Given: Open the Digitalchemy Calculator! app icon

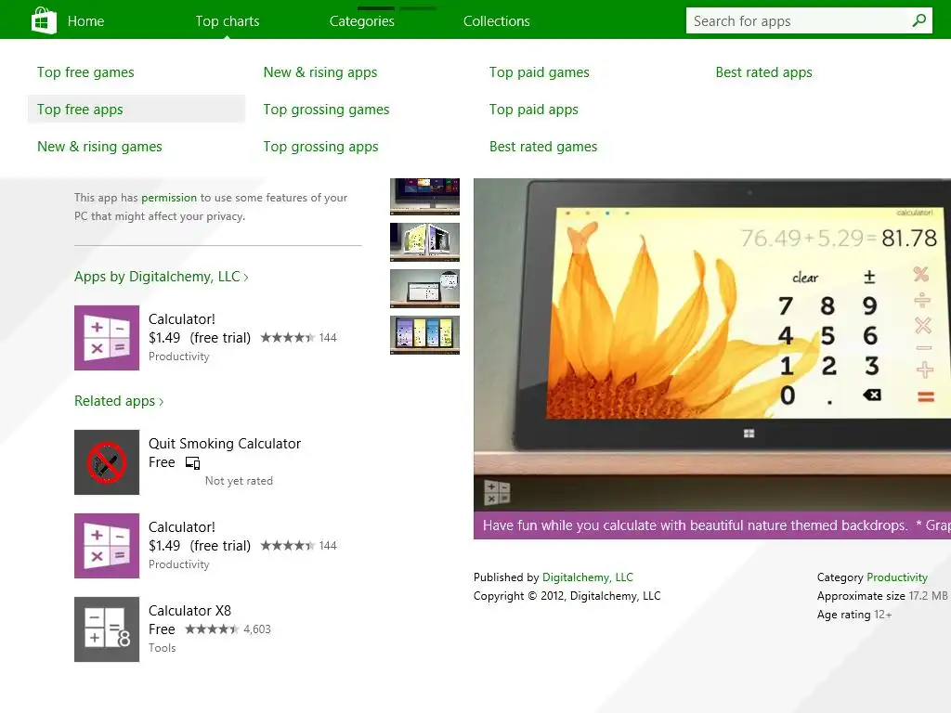Looking at the screenshot, I should coord(107,338).
